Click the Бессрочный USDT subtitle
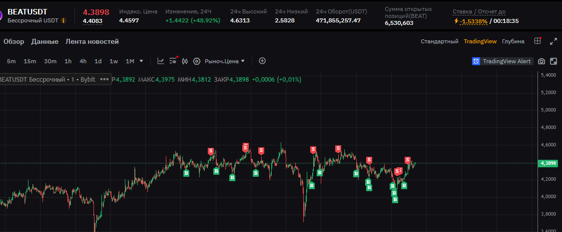This screenshot has width=562, height=232. click(33, 21)
